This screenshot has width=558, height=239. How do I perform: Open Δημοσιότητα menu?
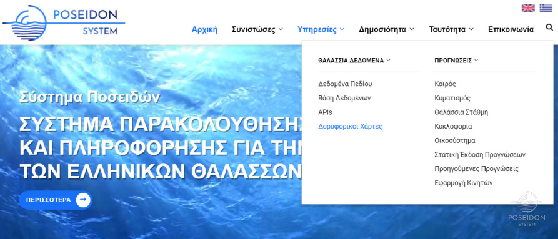click(x=386, y=29)
